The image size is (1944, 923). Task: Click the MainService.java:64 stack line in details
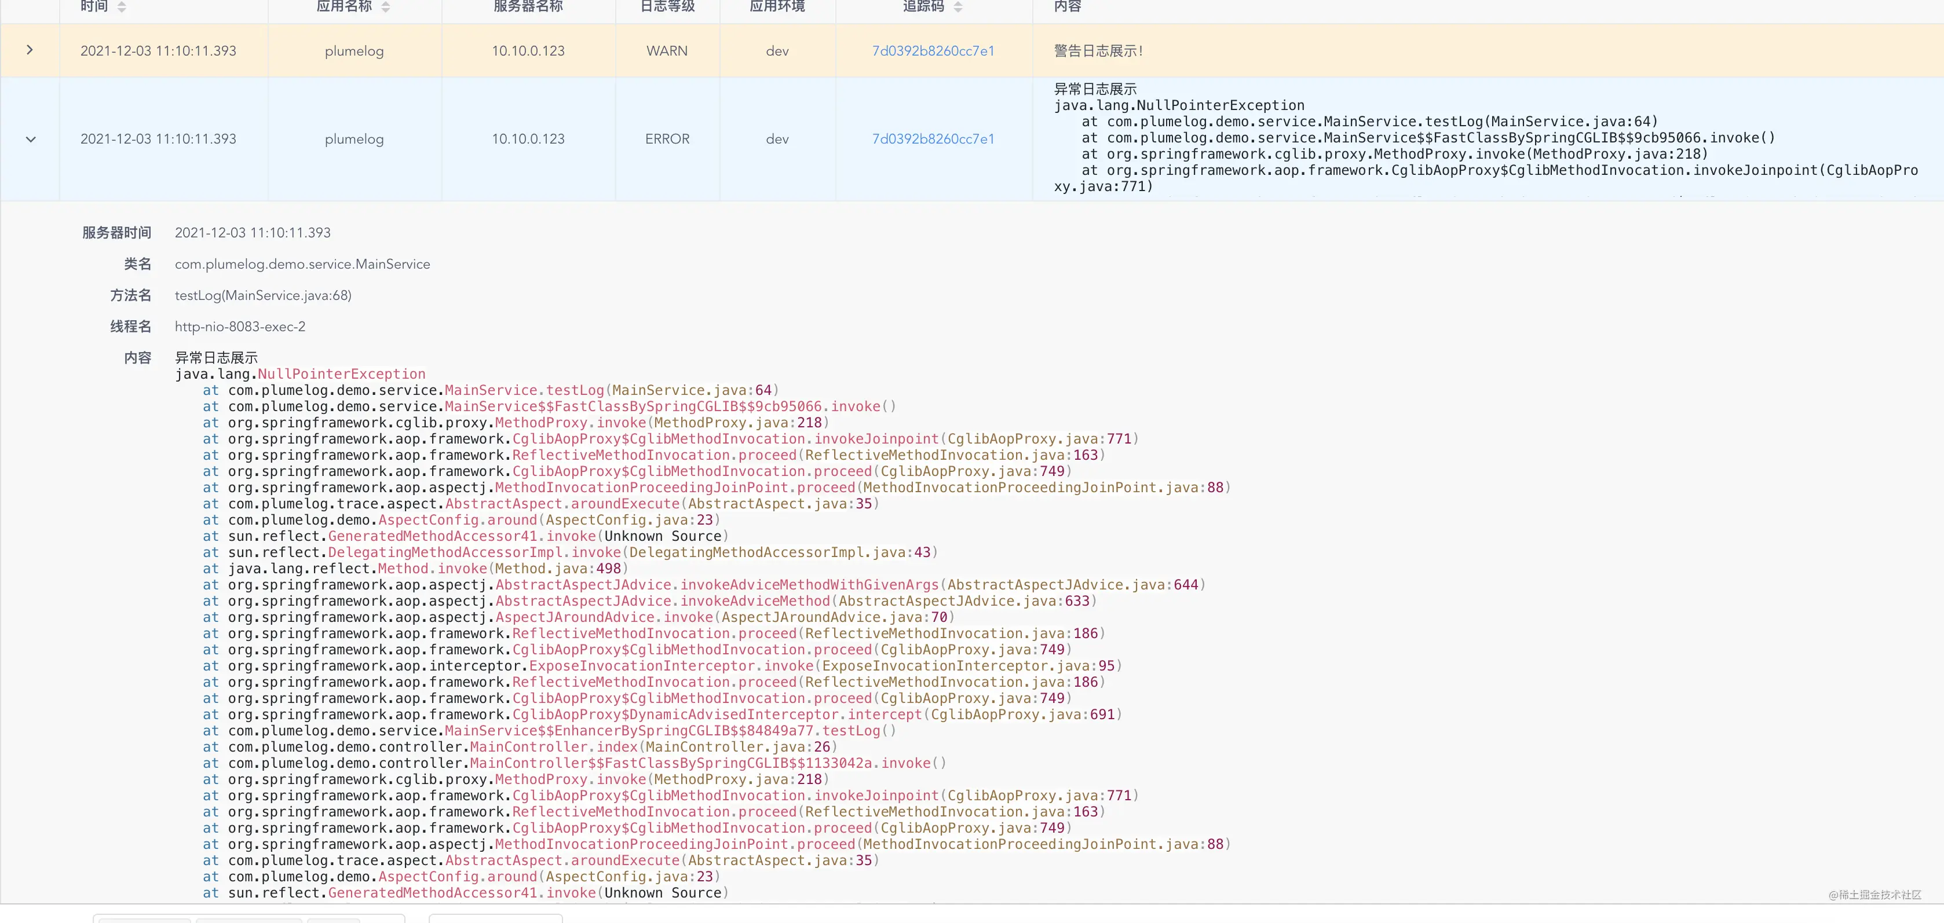coord(491,390)
